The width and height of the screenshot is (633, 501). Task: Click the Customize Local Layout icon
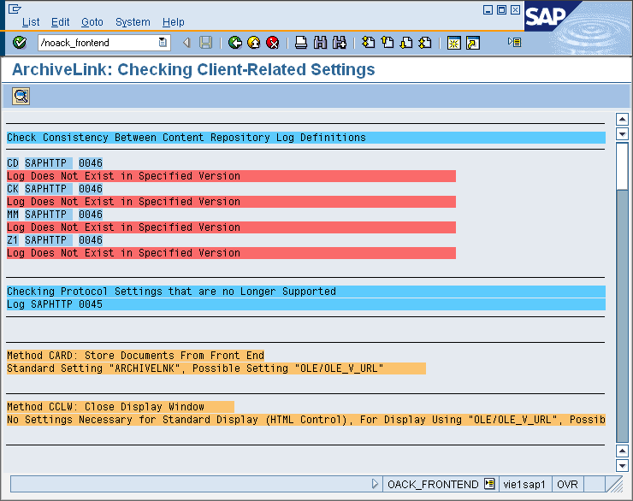[514, 42]
